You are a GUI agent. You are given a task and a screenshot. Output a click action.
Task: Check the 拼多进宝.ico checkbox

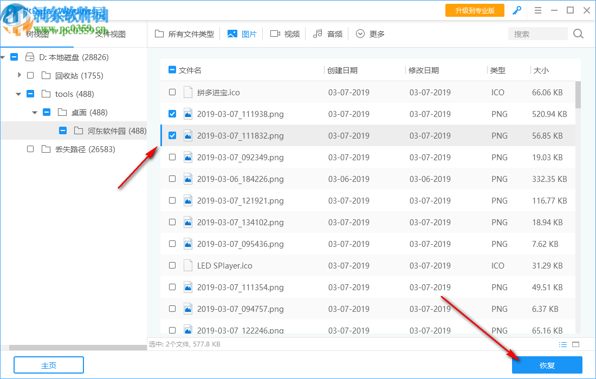172,92
